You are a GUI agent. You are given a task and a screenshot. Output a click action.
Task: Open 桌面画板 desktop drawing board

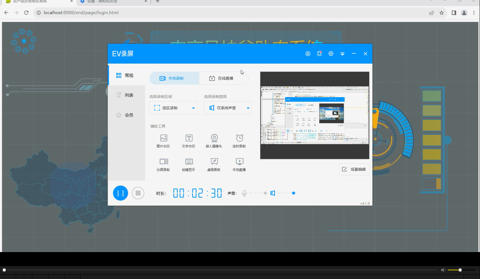[214, 165]
